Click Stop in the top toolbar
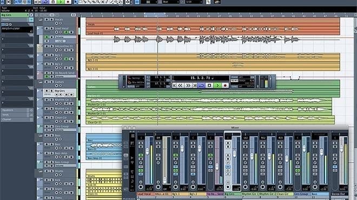357x200 pixels. point(53,2)
